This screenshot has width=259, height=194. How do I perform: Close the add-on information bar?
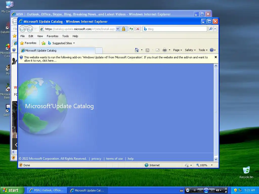(215, 57)
